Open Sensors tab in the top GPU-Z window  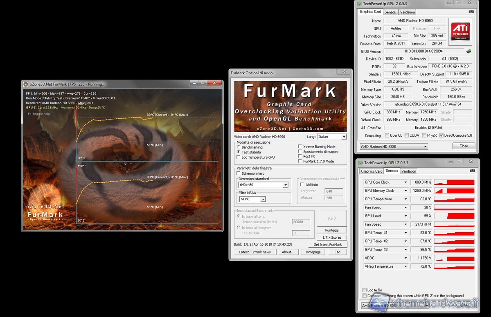pos(390,12)
